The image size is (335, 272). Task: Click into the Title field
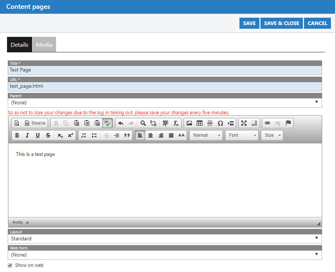pyautogui.click(x=165, y=70)
